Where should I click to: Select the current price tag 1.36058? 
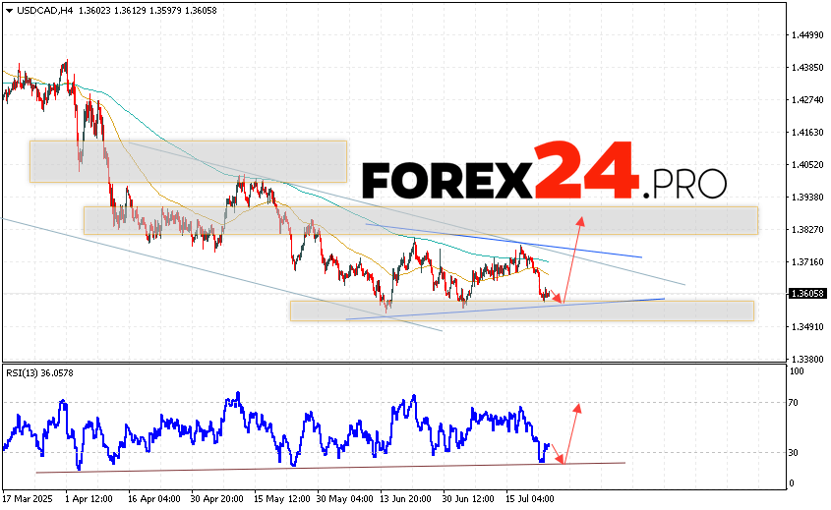point(806,293)
